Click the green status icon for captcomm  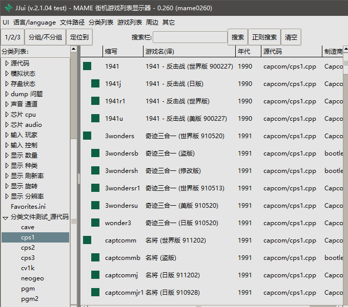point(87,240)
